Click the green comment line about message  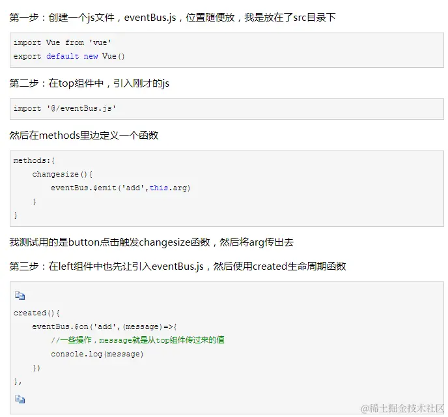(137, 340)
